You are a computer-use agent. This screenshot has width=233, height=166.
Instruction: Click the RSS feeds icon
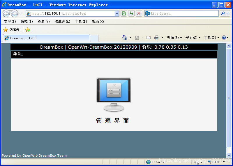[137, 38]
